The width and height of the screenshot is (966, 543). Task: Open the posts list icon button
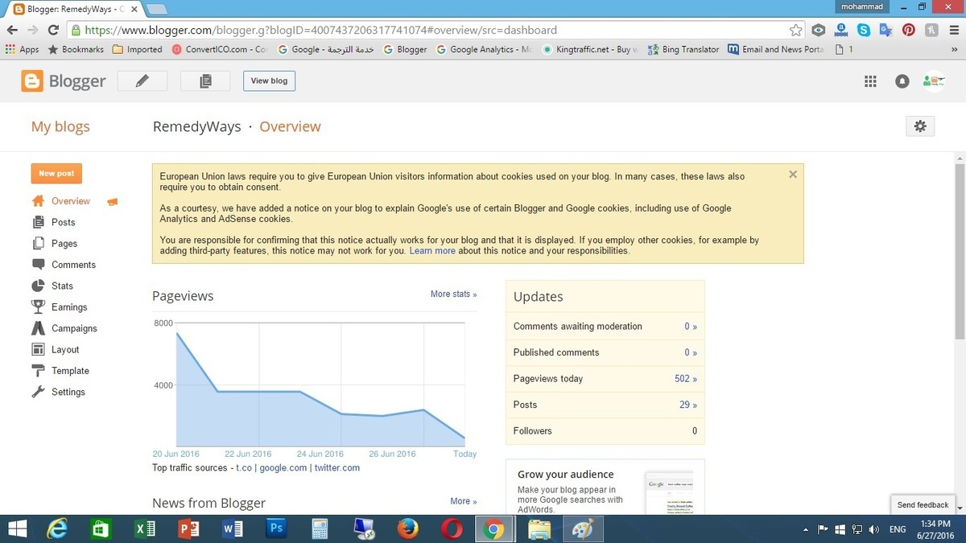pos(205,80)
